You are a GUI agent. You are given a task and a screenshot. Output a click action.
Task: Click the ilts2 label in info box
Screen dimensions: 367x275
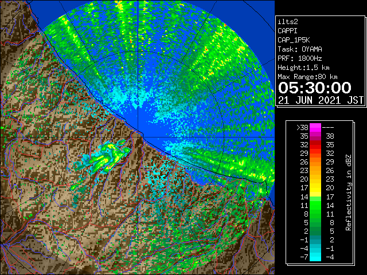click(288, 22)
